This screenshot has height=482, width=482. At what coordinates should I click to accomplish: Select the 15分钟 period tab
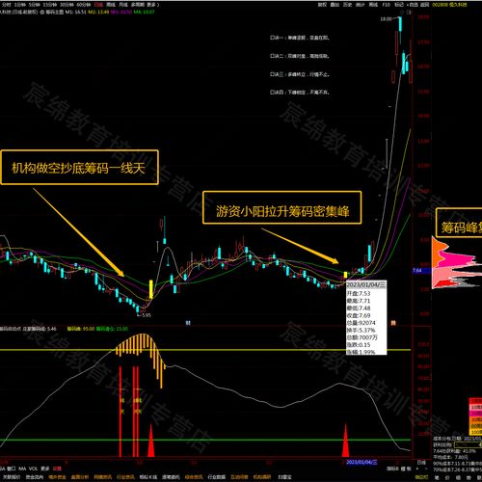click(50, 5)
